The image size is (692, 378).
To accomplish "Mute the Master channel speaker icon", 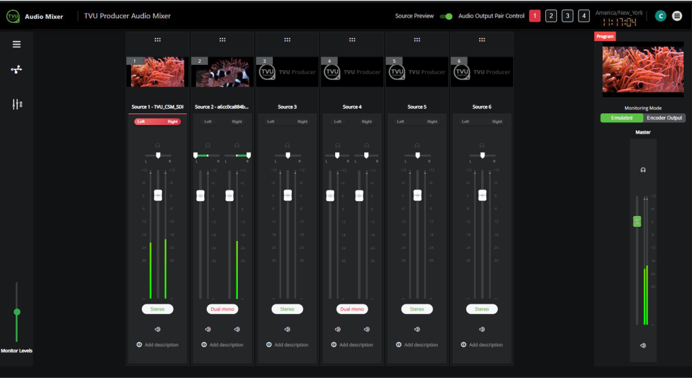I will point(643,346).
